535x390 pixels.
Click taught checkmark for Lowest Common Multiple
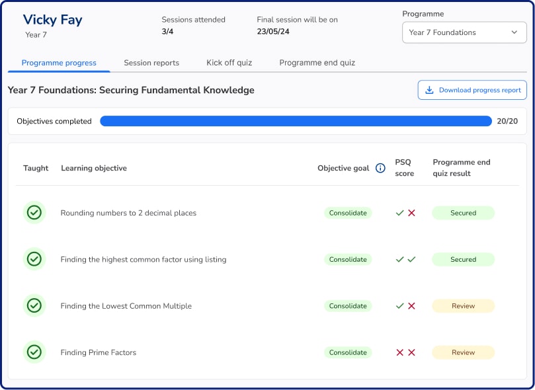coord(34,305)
